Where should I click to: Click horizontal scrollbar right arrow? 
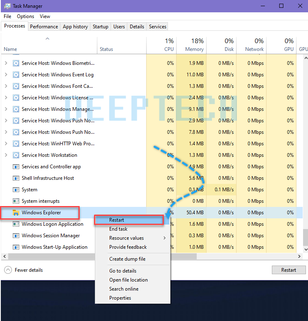coord(299,256)
